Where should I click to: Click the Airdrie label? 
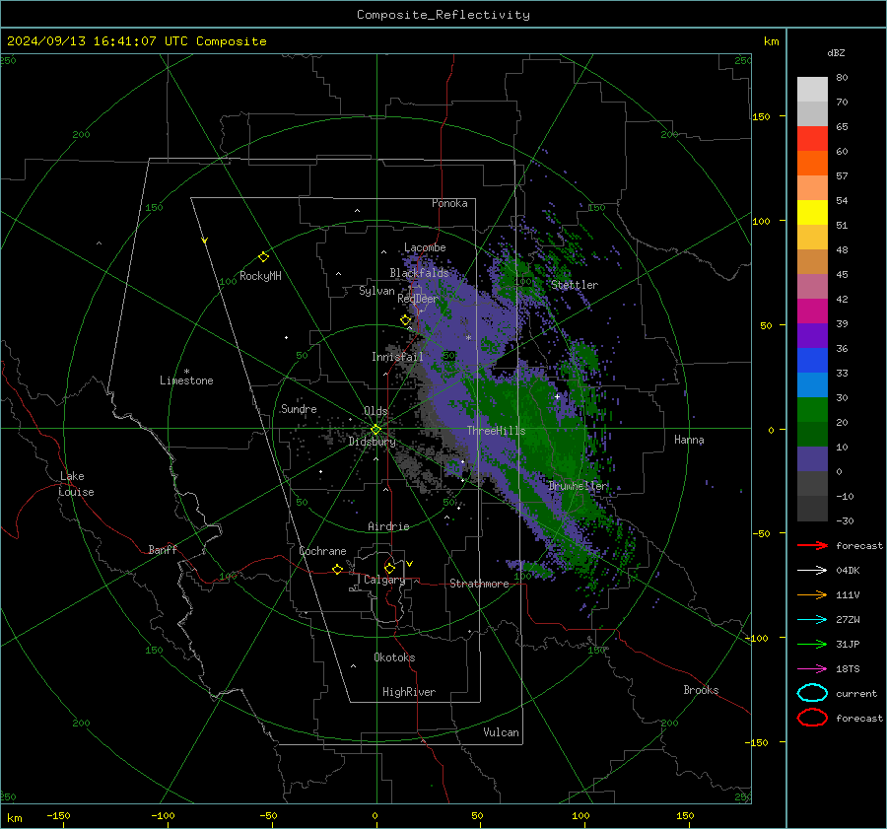pos(388,526)
